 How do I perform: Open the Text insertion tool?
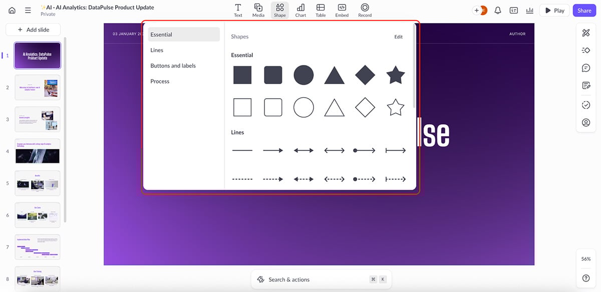click(x=238, y=10)
